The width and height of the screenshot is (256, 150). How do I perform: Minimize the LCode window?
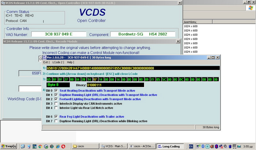[209, 58]
